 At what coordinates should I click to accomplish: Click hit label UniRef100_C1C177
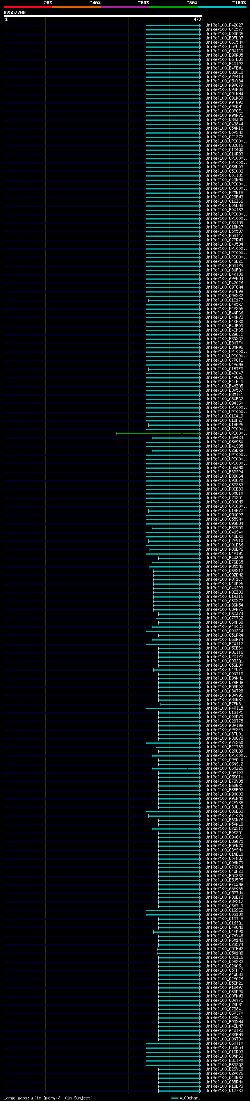coord(224,300)
